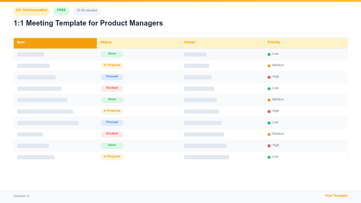This screenshot has height=203, width=361.
Task: Open the Owner column header
Action: (190, 42)
